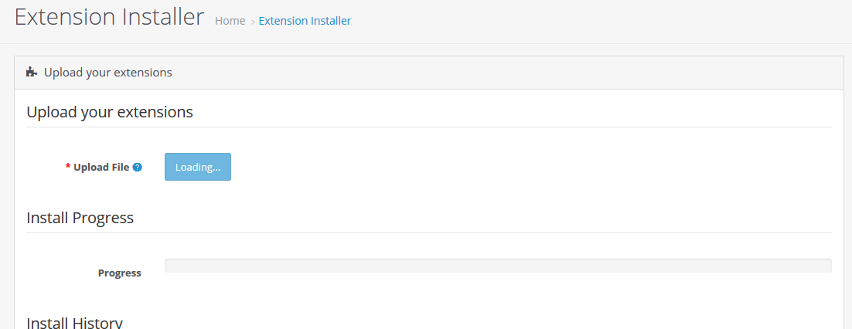The image size is (852, 329).
Task: Go to the Home breadcrumb link
Action: (x=230, y=21)
